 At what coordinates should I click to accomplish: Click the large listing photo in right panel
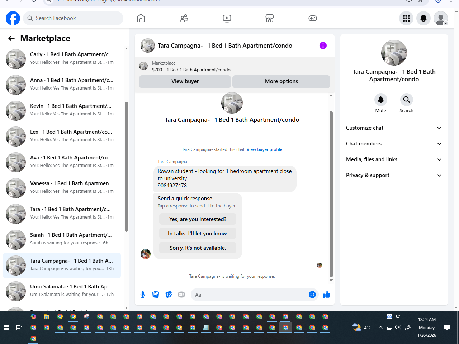pyautogui.click(x=394, y=53)
